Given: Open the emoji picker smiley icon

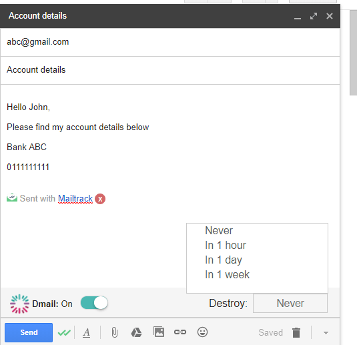Looking at the screenshot, I should point(202,332).
